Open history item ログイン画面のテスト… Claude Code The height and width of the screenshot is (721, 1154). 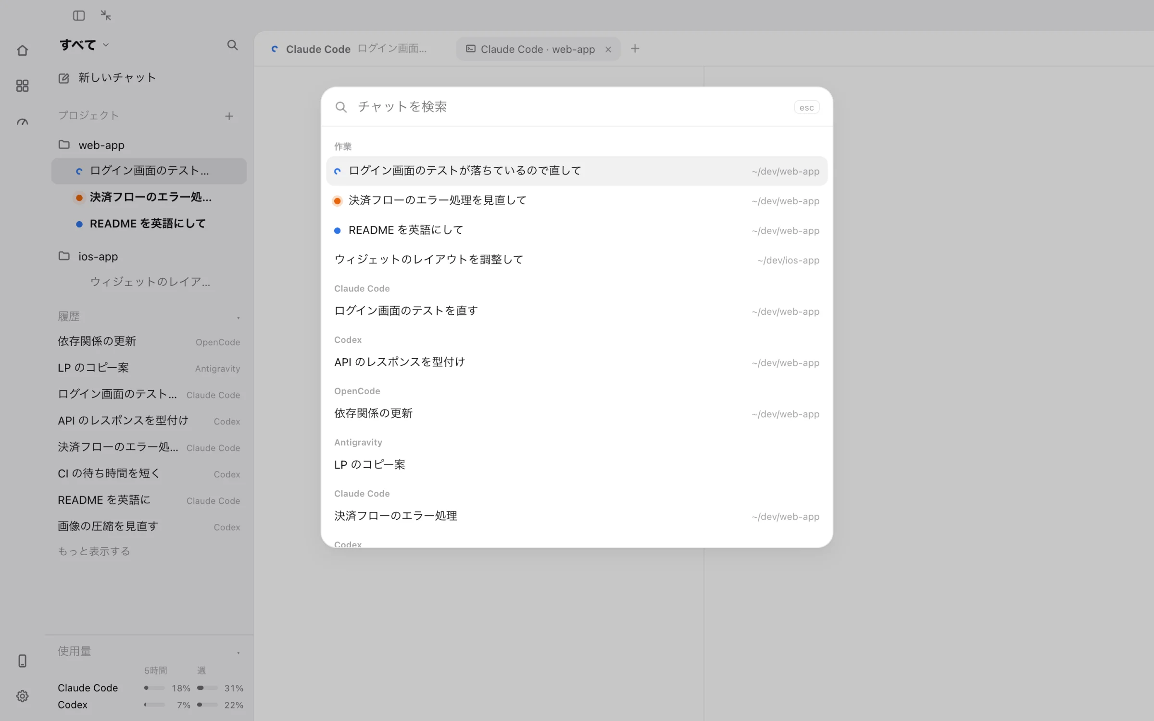click(x=149, y=394)
